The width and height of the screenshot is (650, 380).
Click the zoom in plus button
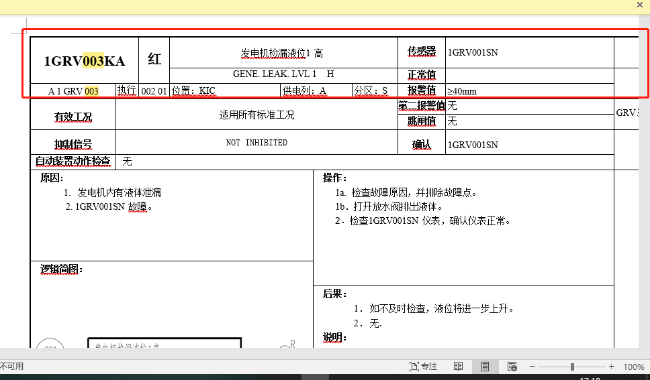click(x=611, y=367)
